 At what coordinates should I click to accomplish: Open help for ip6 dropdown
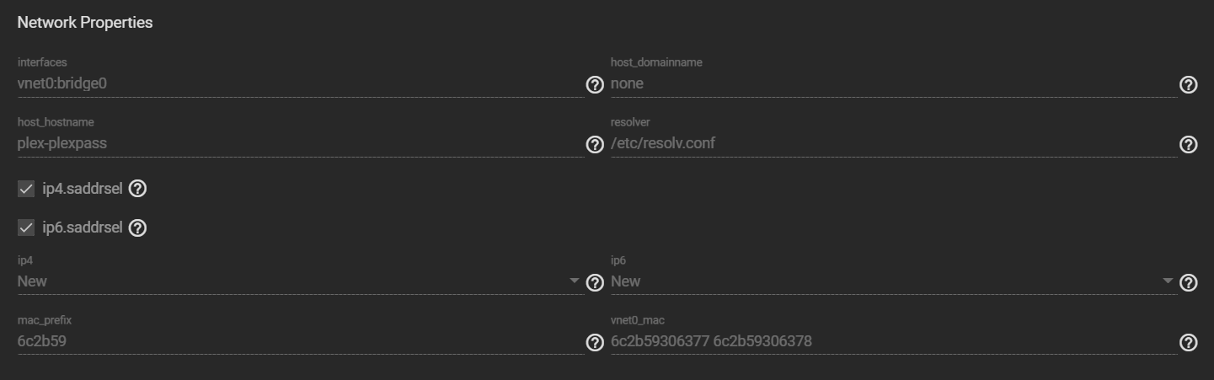click(1188, 282)
